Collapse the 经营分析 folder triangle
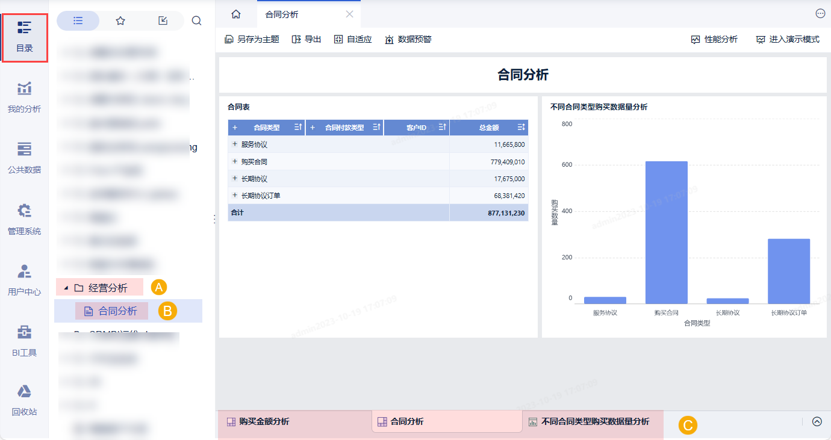This screenshot has width=831, height=440. pyautogui.click(x=66, y=288)
